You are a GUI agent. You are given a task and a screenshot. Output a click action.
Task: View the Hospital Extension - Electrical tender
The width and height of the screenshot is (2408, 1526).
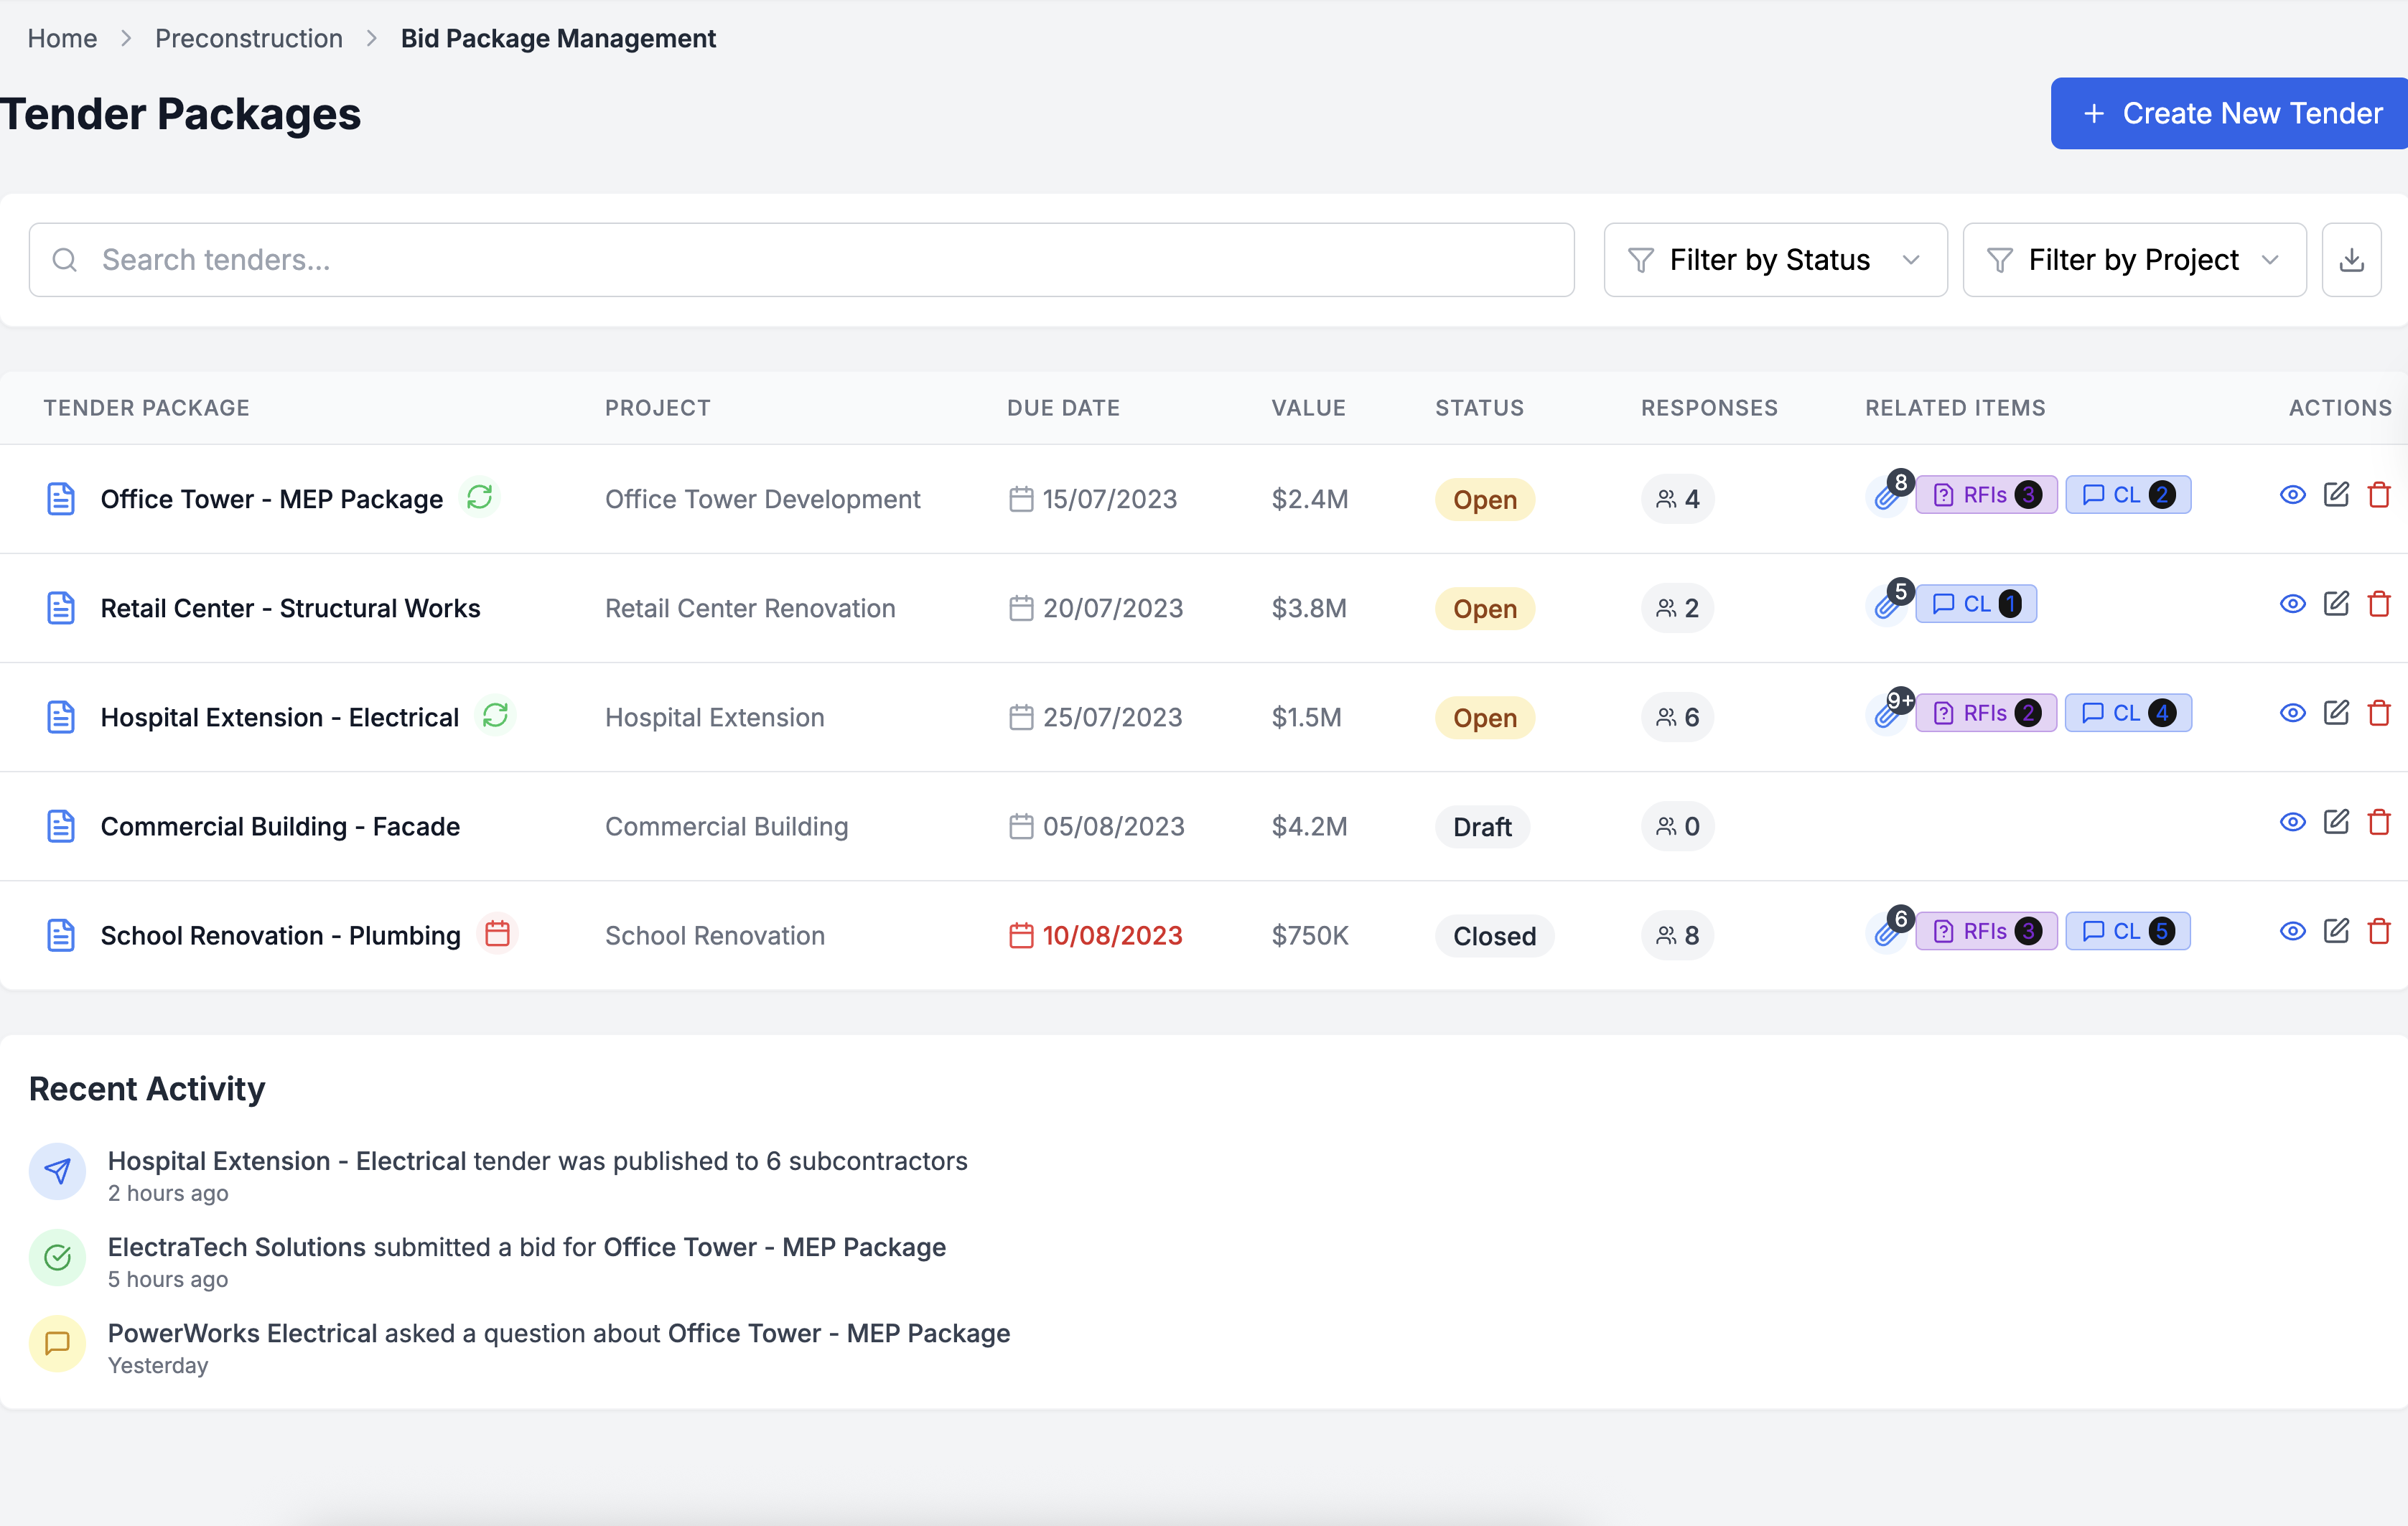[2292, 713]
